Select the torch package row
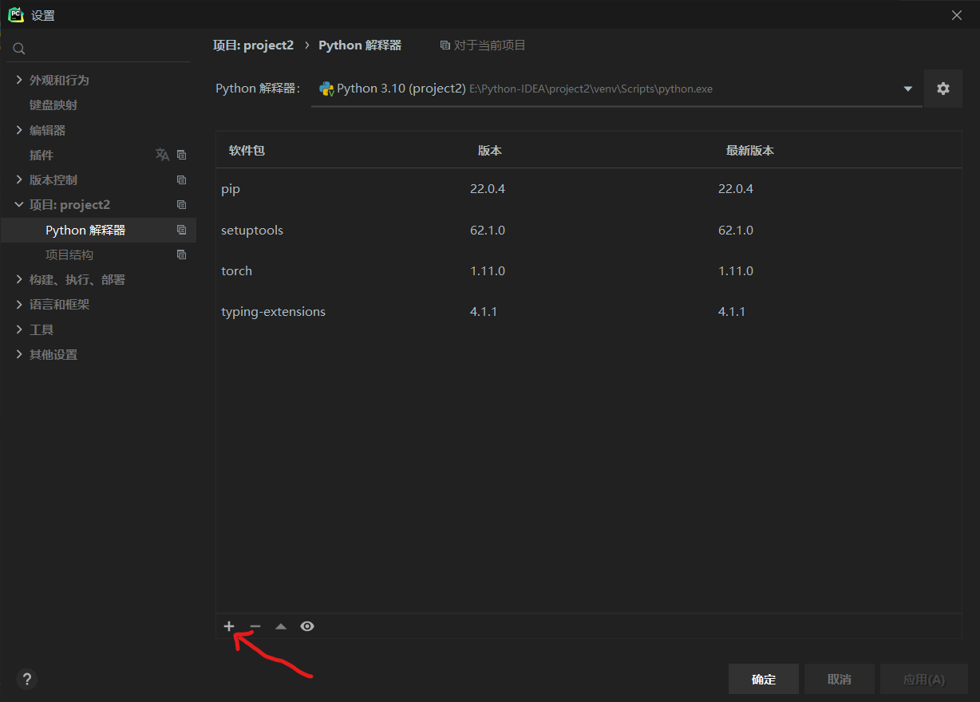 coord(588,270)
